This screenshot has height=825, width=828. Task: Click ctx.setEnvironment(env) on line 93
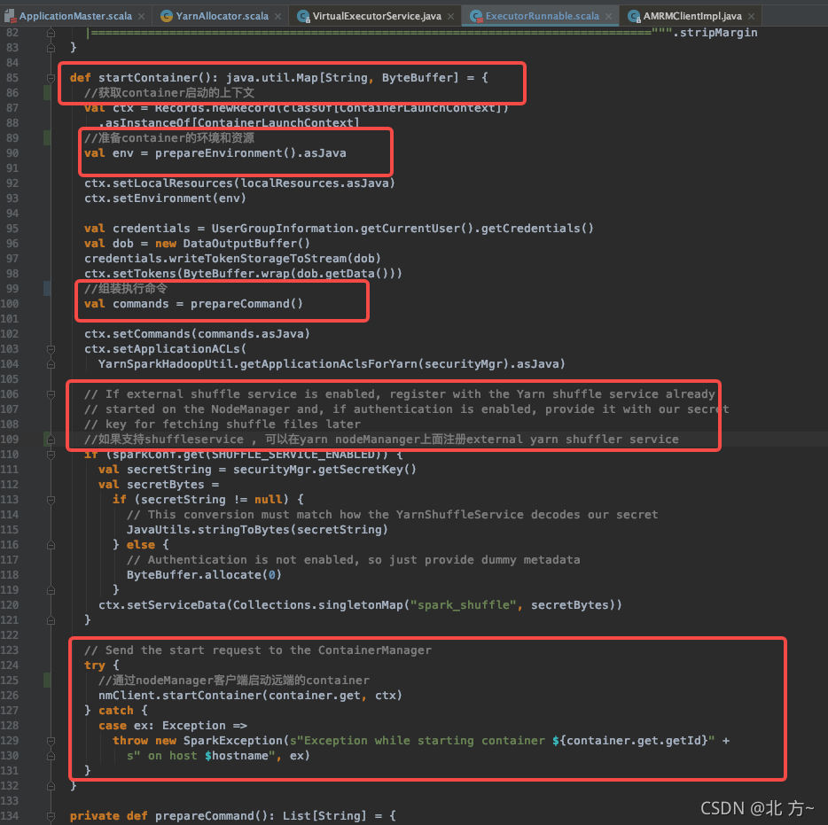pyautogui.click(x=165, y=198)
